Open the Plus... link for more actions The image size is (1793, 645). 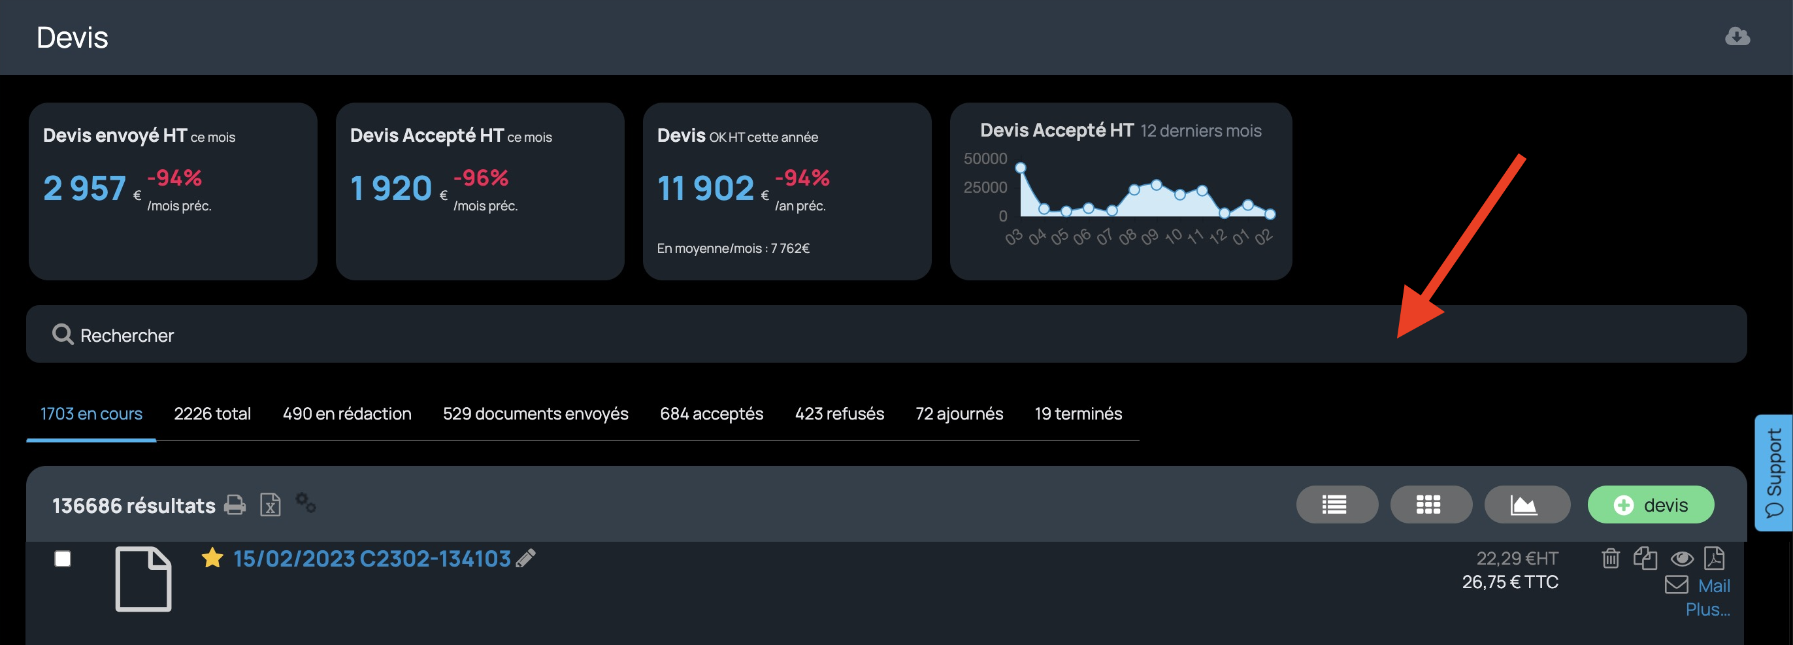1707,610
